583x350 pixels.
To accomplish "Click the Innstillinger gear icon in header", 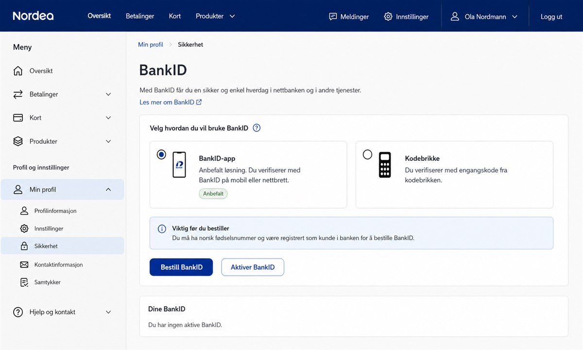I will pos(388,17).
